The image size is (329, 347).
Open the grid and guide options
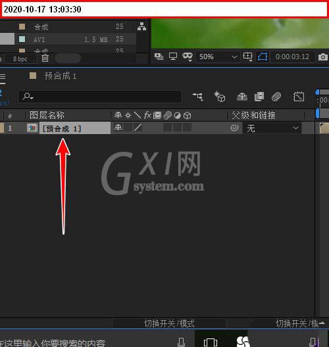point(247,57)
